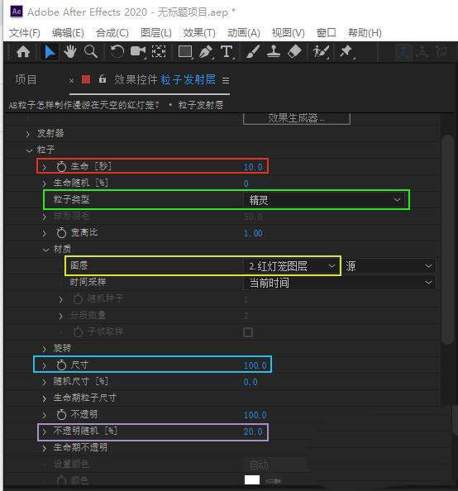Close the effect controls panel tab
Screen dimensions: 458x491
click(x=71, y=81)
